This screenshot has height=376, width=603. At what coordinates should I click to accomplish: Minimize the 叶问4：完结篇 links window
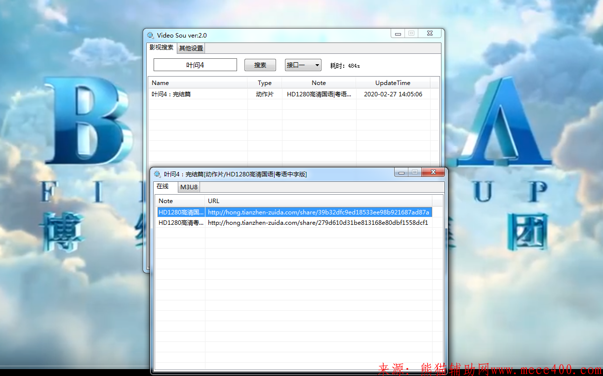[x=401, y=172]
